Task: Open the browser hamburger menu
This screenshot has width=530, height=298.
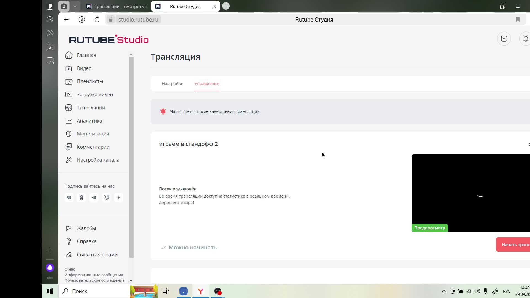Action: [518, 6]
